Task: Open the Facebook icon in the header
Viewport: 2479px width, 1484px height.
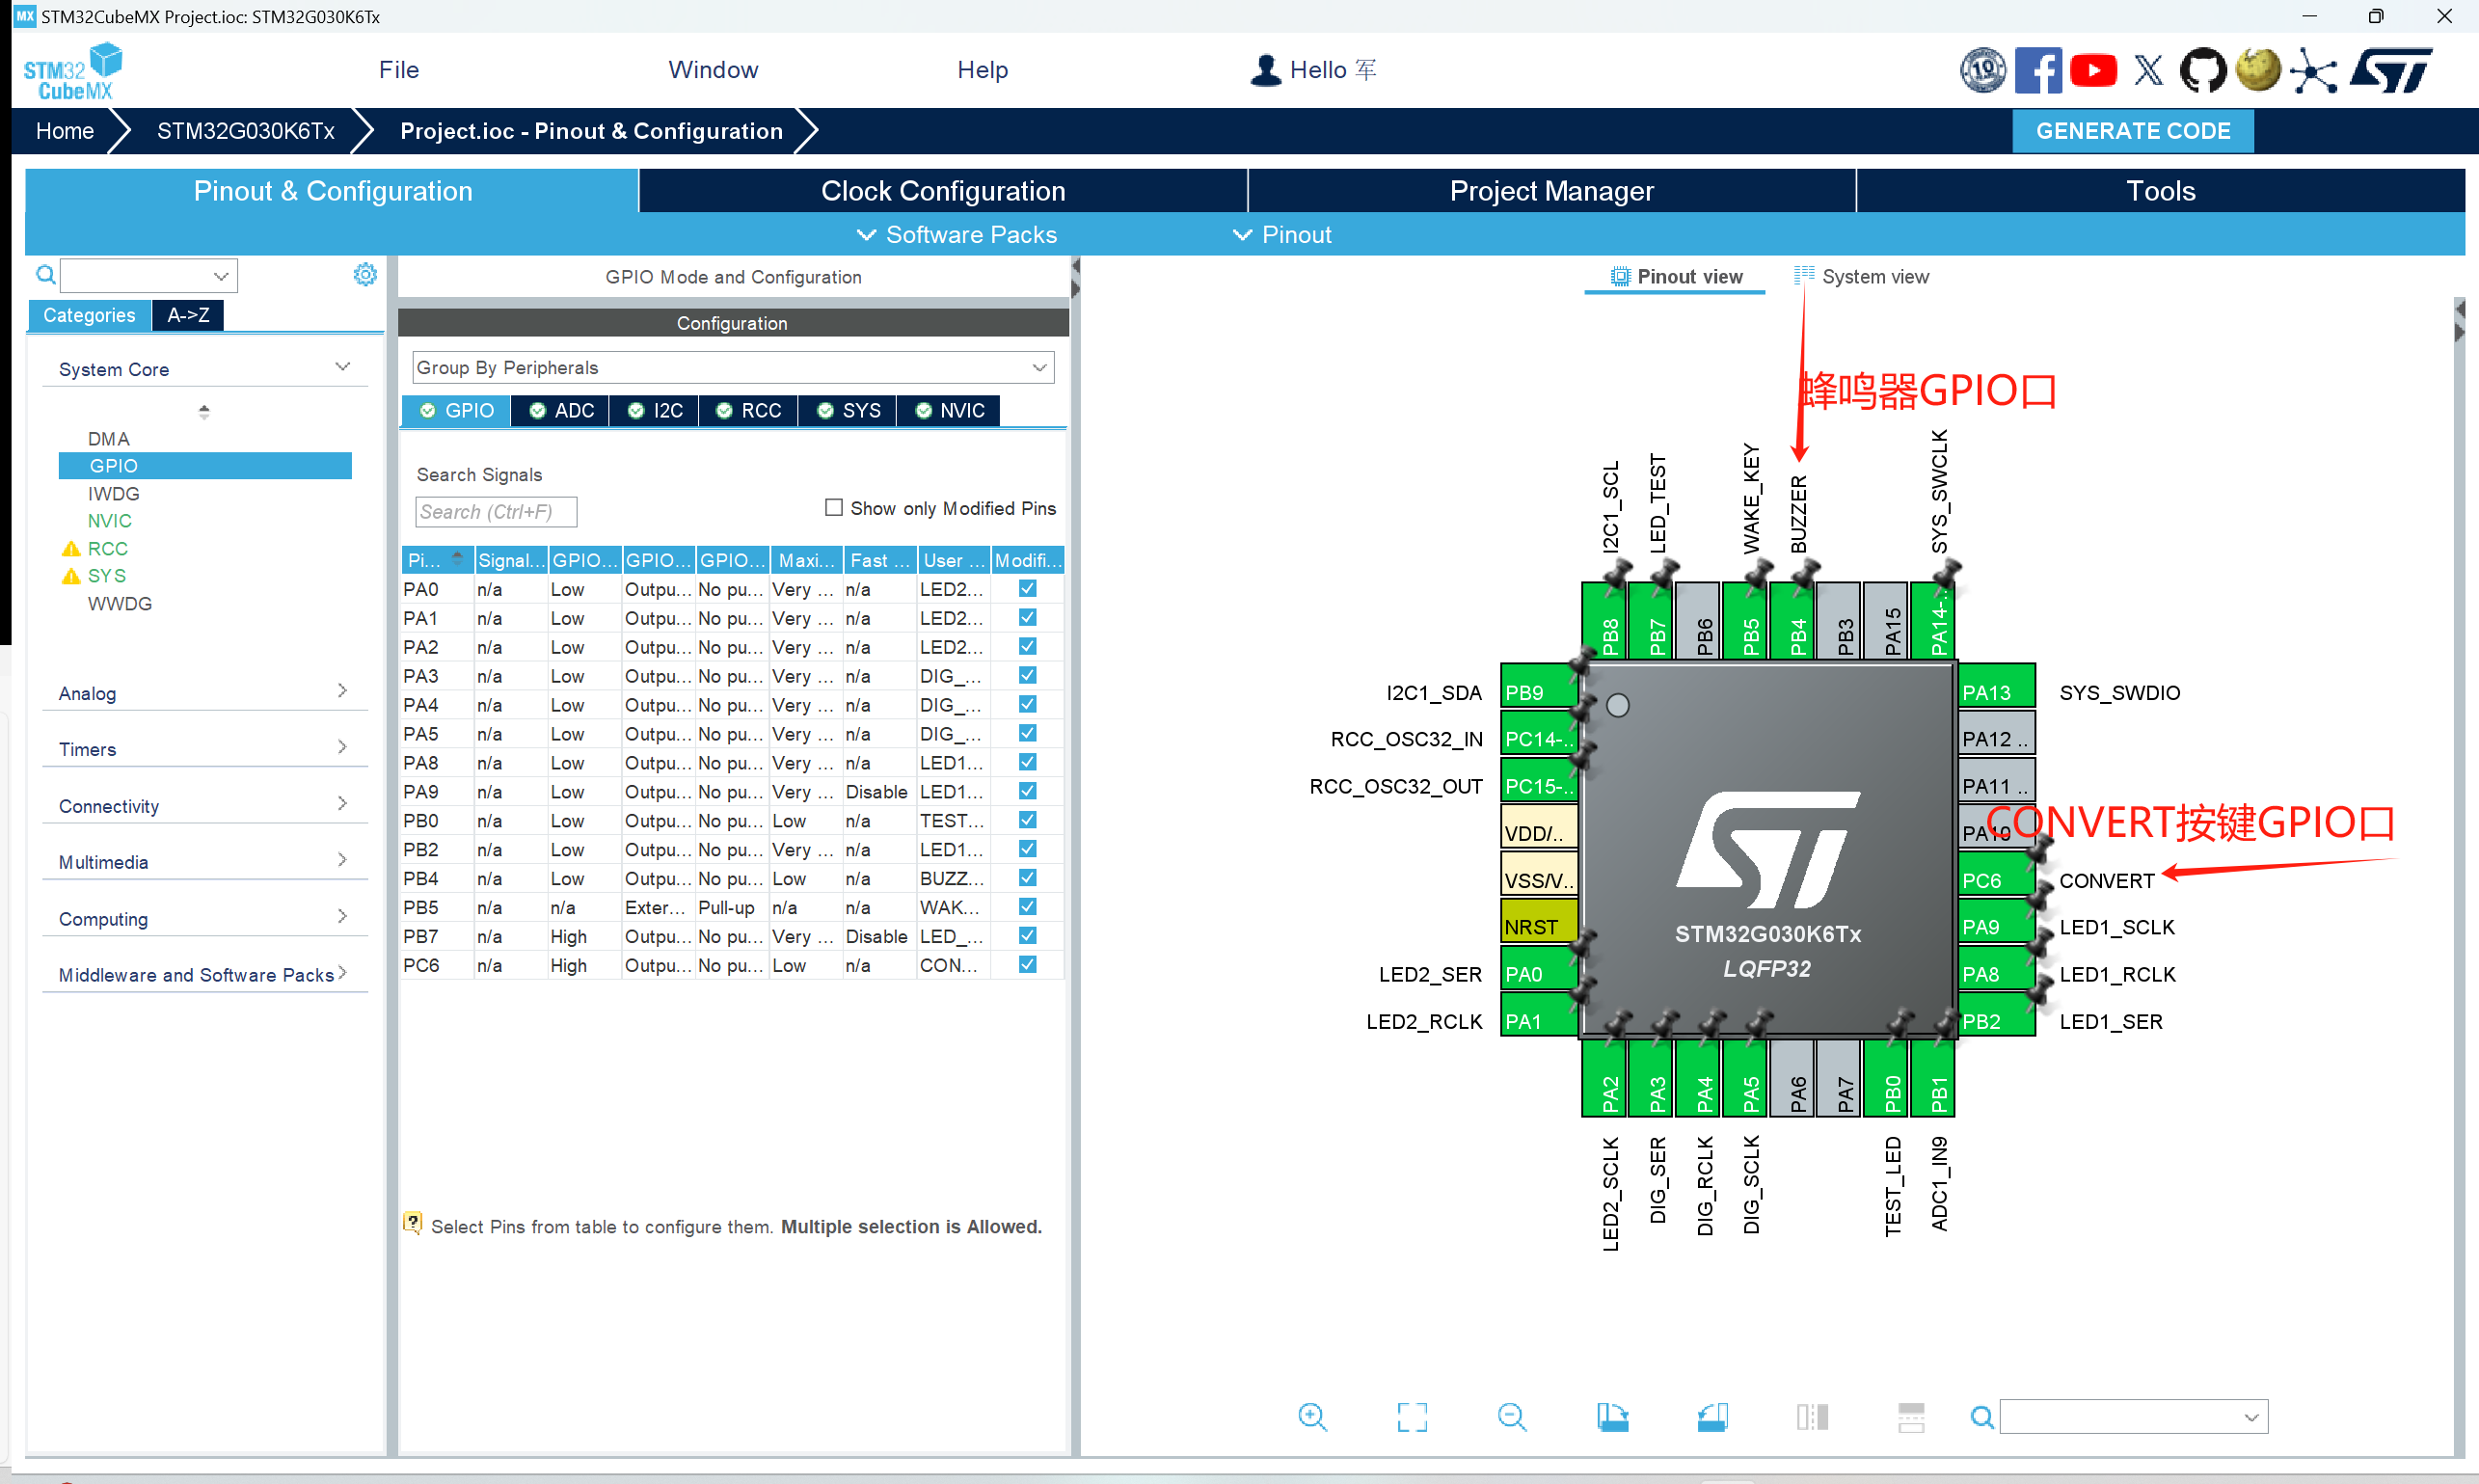Action: pyautogui.click(x=2038, y=70)
